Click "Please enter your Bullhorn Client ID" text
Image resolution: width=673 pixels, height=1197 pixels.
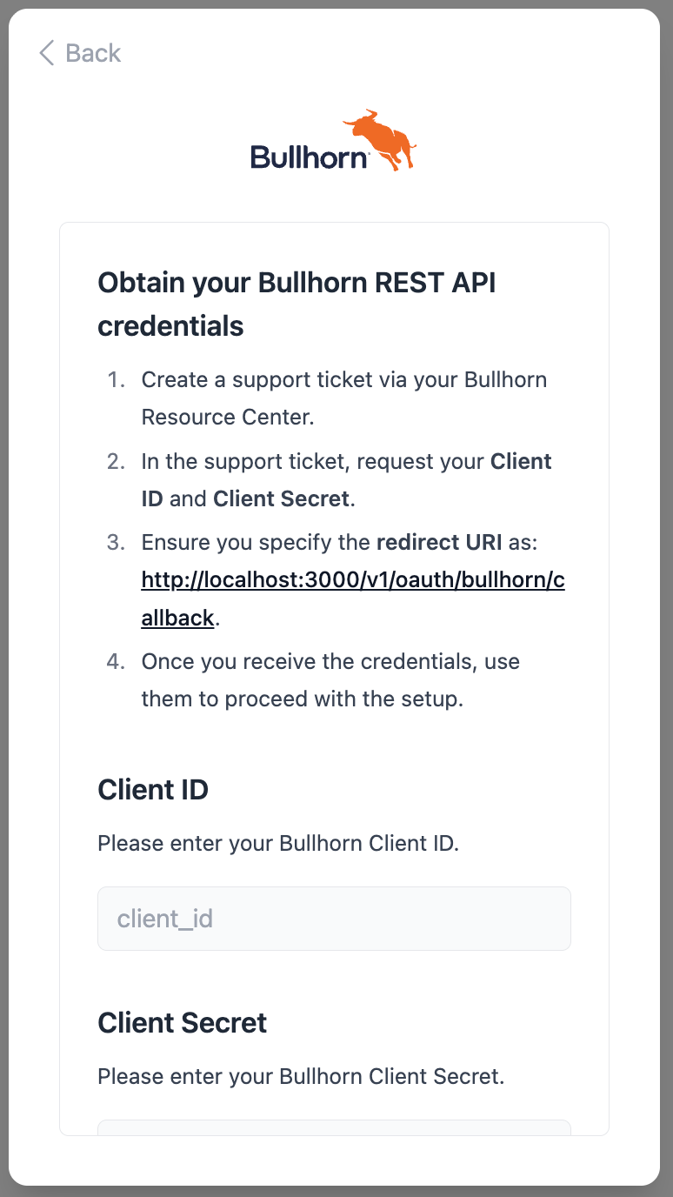277,843
